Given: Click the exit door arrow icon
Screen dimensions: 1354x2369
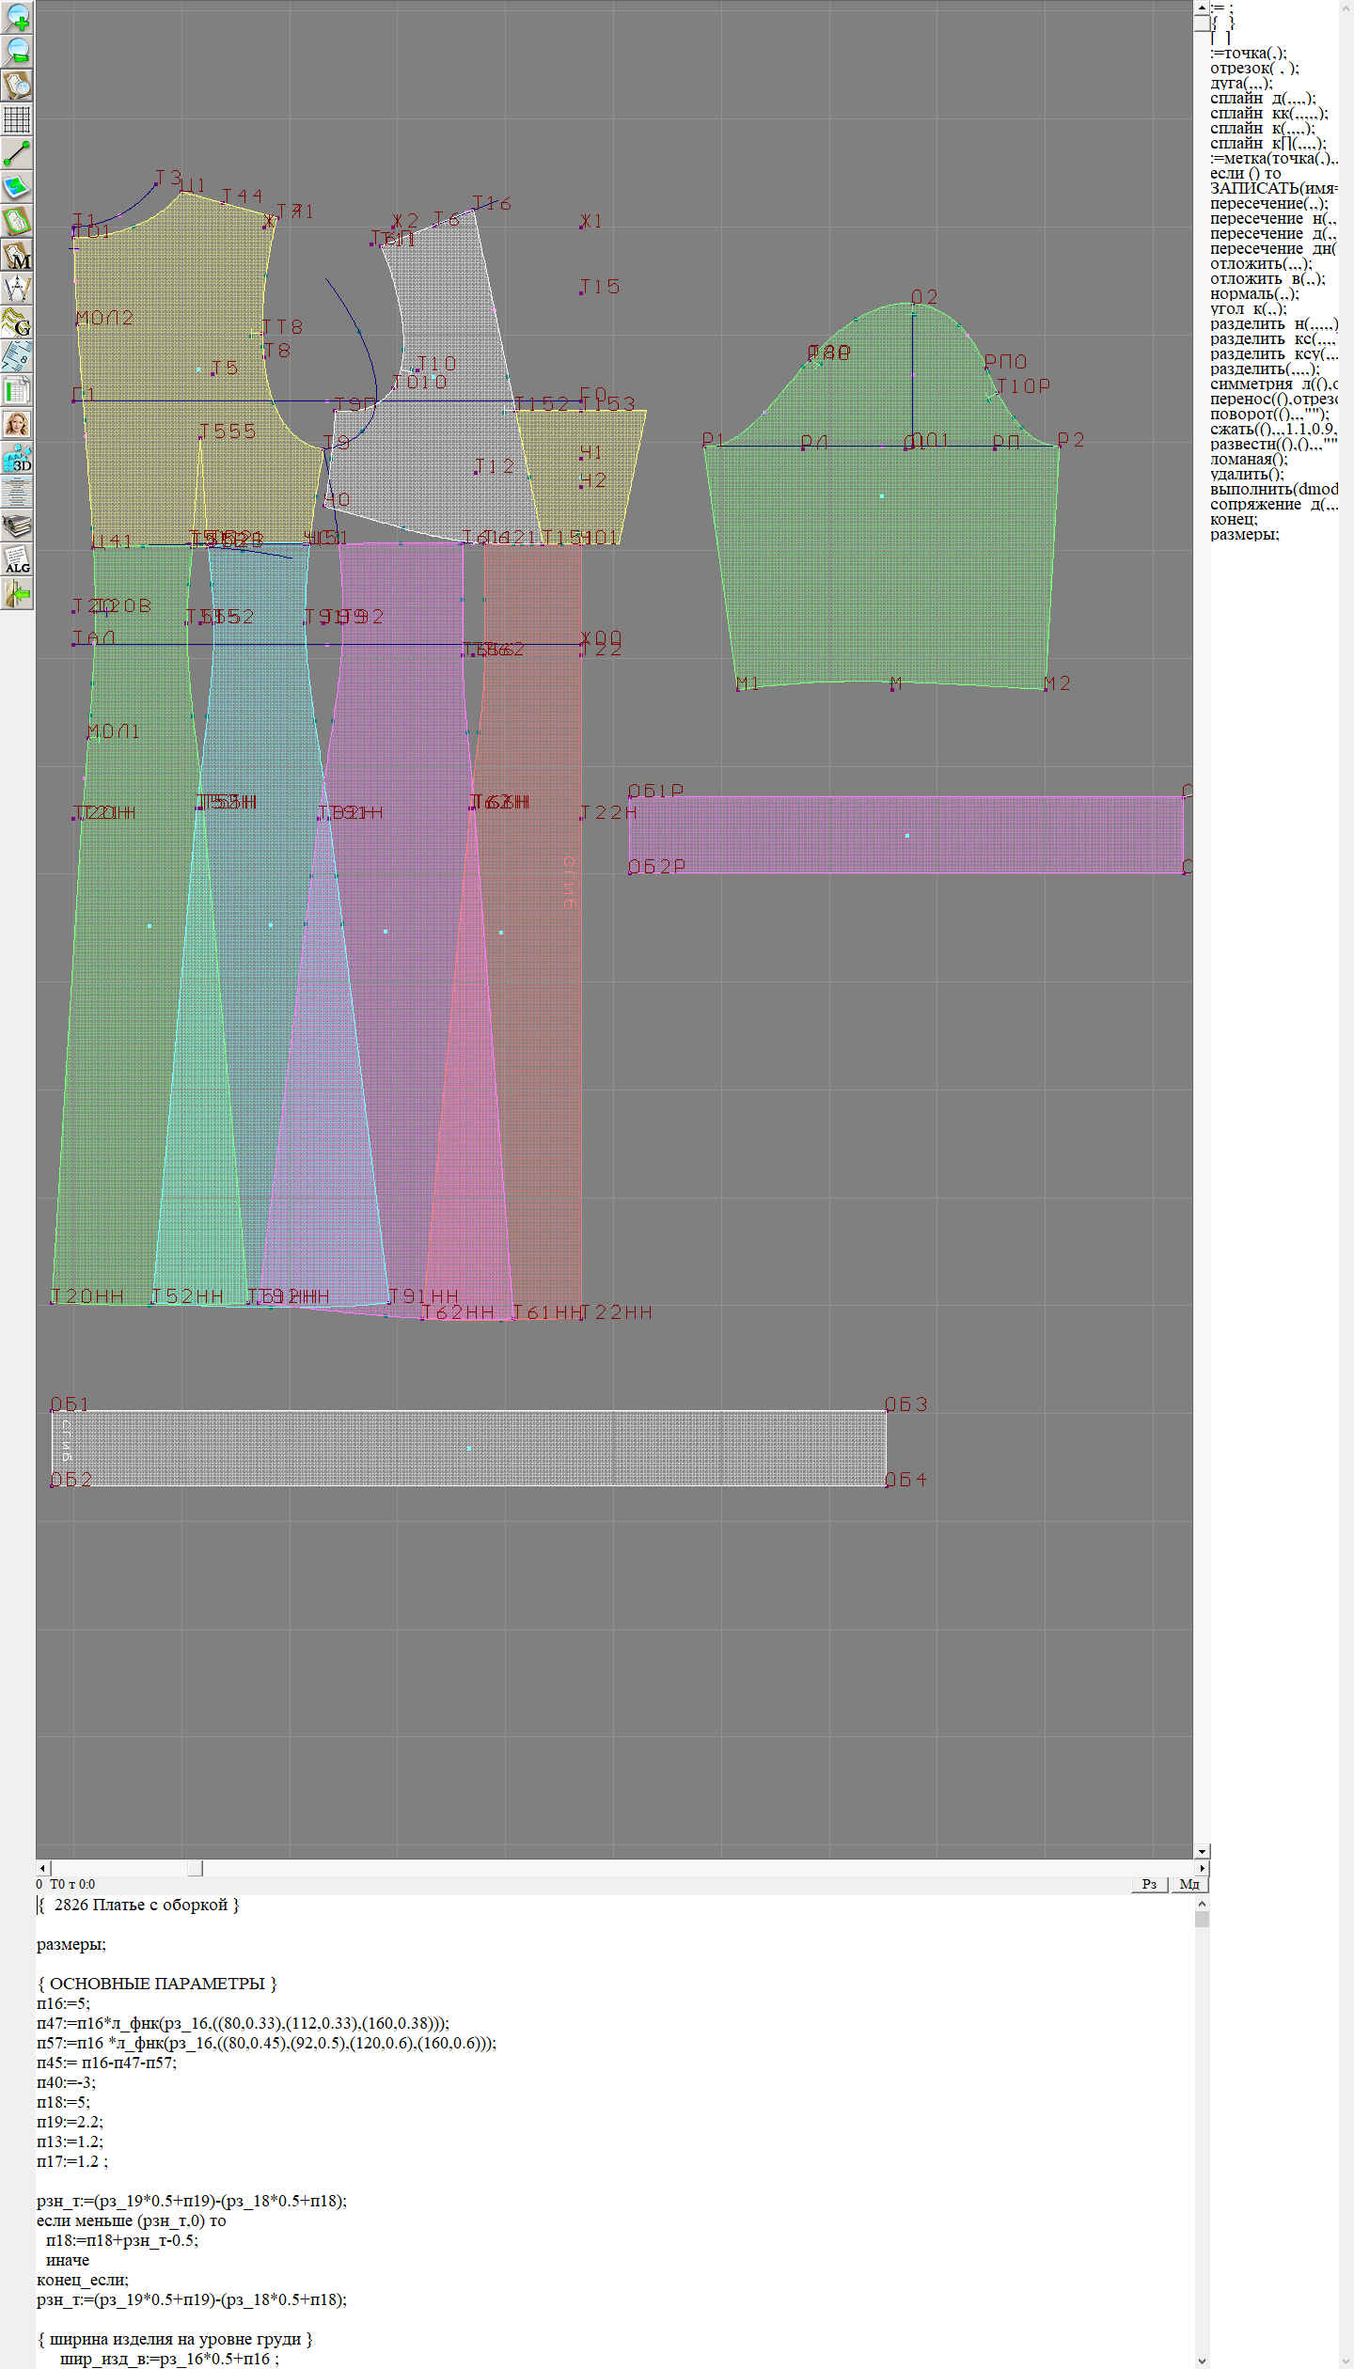Looking at the screenshot, I should point(17,592).
